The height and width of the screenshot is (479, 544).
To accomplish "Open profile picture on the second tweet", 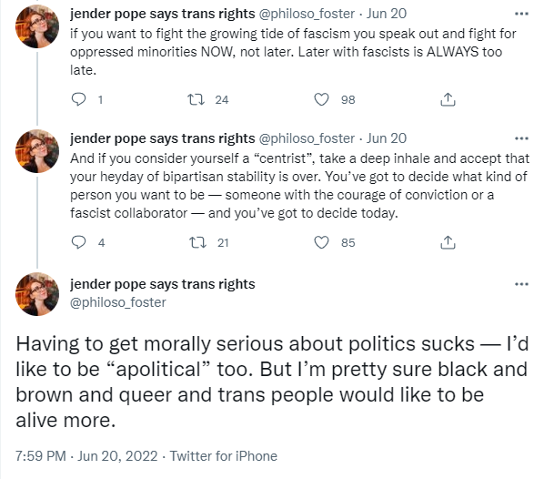I will coord(37,151).
